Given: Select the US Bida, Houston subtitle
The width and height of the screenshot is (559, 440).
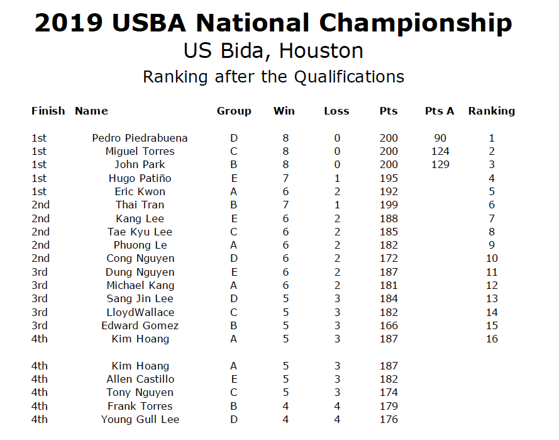Looking at the screenshot, I should click(273, 51).
